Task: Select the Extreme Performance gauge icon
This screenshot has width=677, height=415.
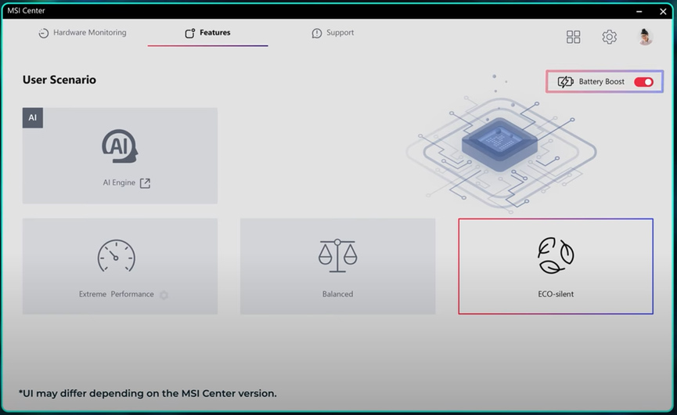Action: (x=117, y=256)
